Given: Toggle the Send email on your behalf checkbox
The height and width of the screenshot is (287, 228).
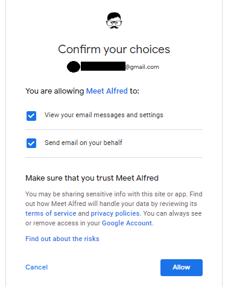Looking at the screenshot, I should click(31, 143).
